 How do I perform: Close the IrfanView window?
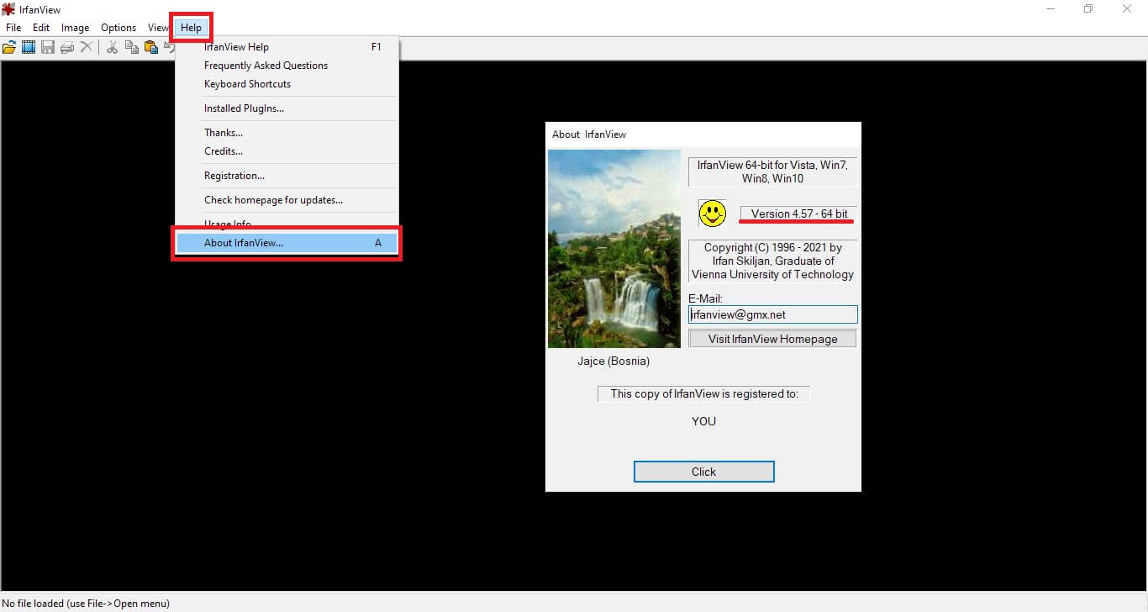tap(1127, 9)
